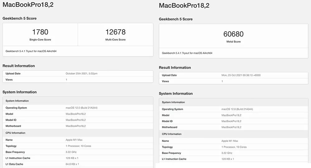
Task: Click the Result Information heading above the 5:32pm upload date
Action: point(19,66)
